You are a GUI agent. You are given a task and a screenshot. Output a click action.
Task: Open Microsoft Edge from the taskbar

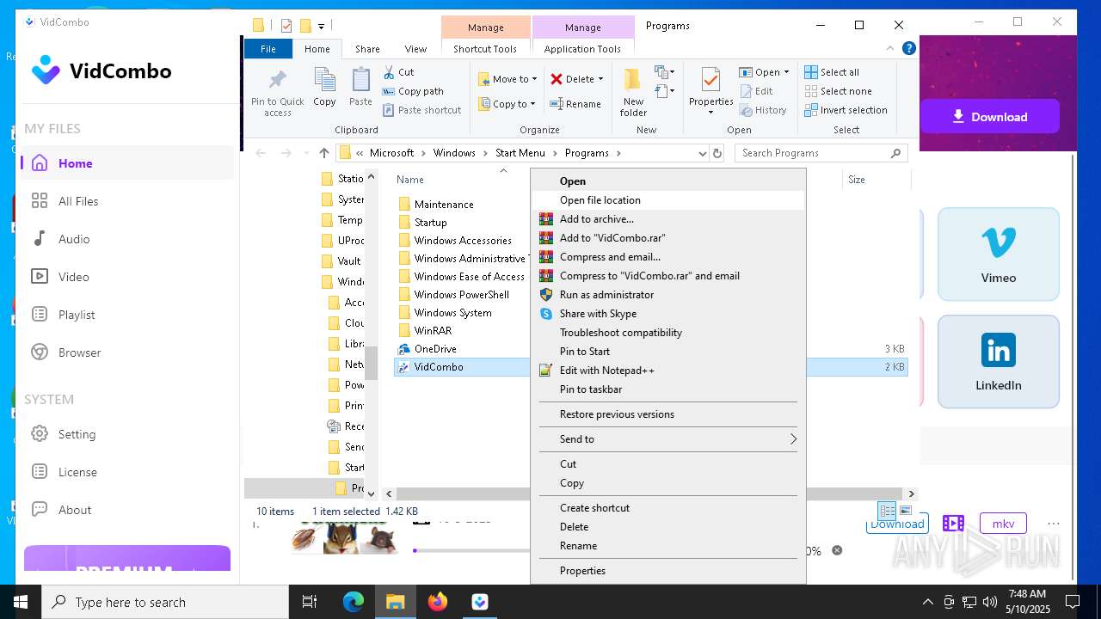pos(354,602)
